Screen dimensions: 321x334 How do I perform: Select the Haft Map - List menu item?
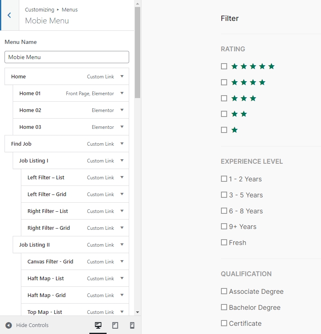coord(46,279)
